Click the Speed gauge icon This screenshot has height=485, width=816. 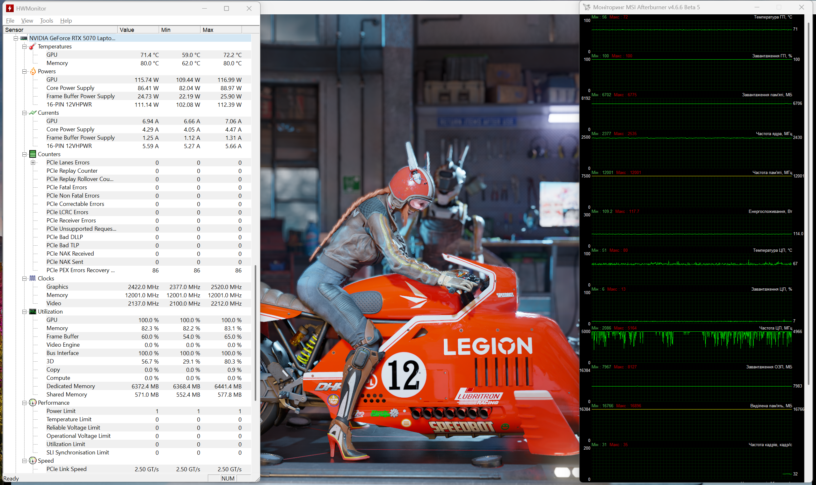click(33, 460)
